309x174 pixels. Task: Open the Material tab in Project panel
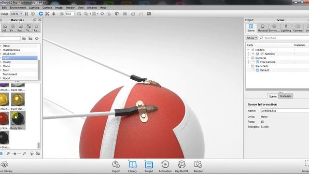263,28
